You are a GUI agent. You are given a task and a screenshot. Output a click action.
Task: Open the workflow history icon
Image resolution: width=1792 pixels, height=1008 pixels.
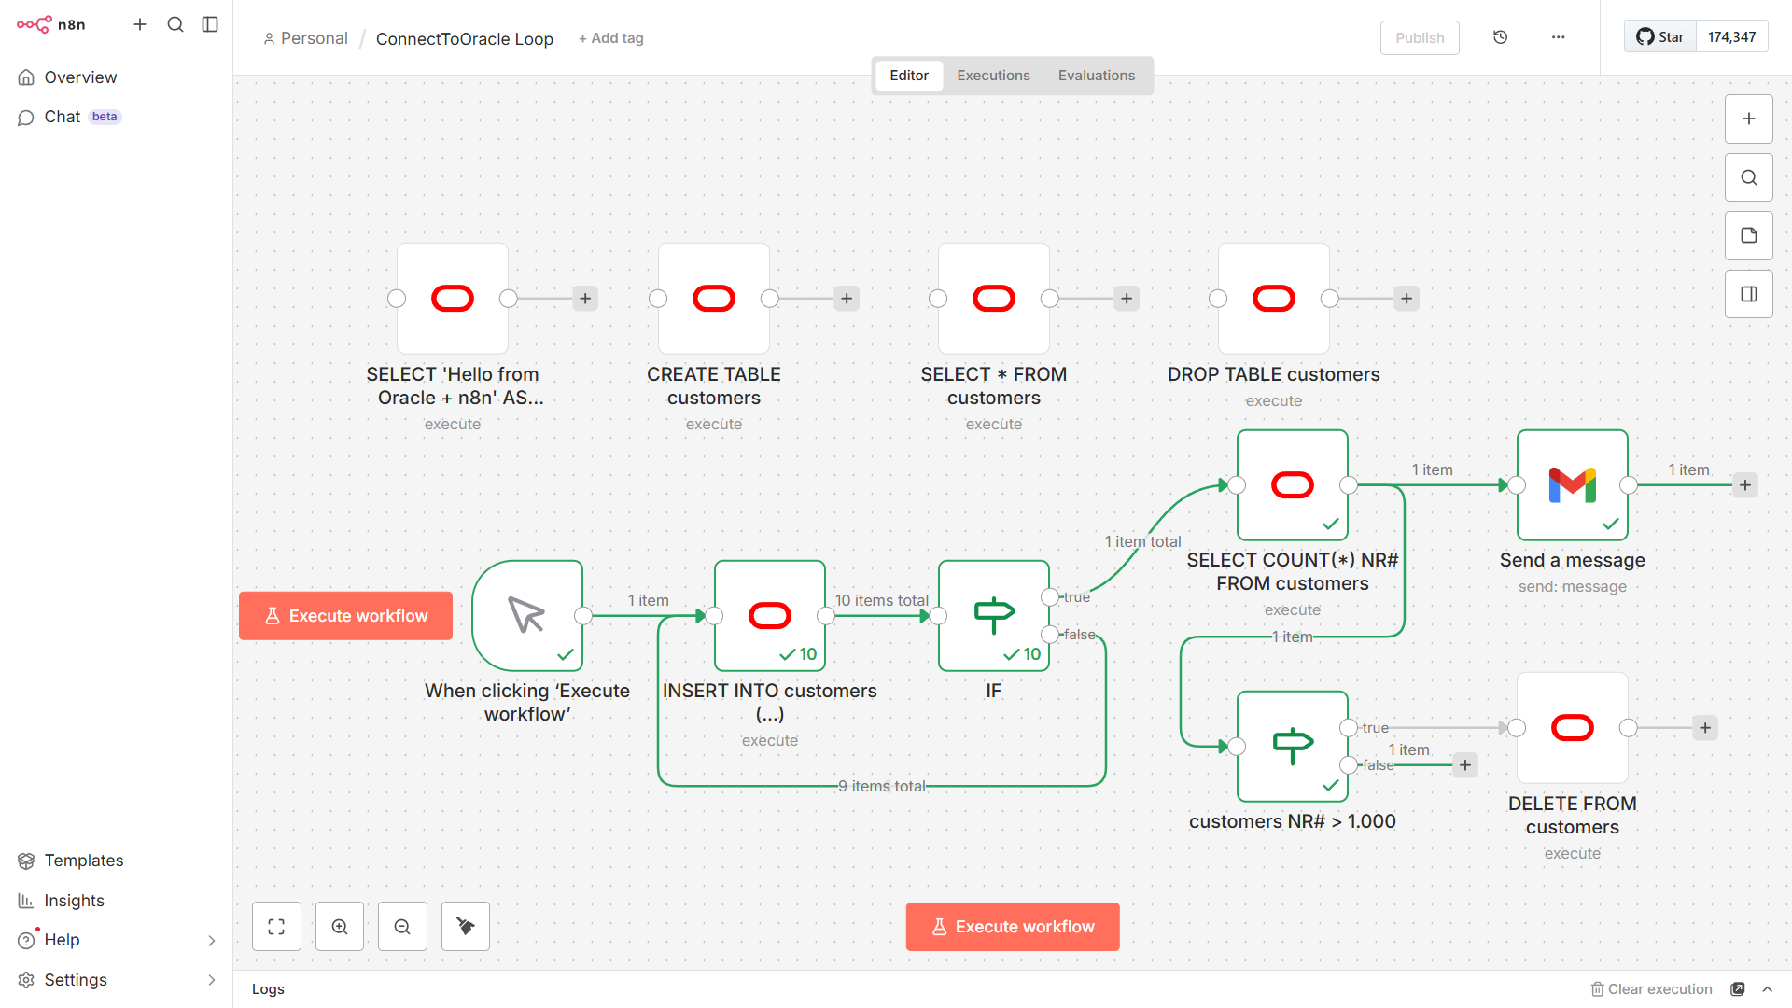[1500, 37]
